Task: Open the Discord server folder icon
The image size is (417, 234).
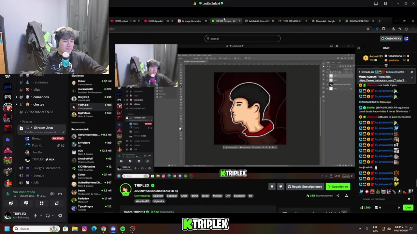Action: (8, 140)
